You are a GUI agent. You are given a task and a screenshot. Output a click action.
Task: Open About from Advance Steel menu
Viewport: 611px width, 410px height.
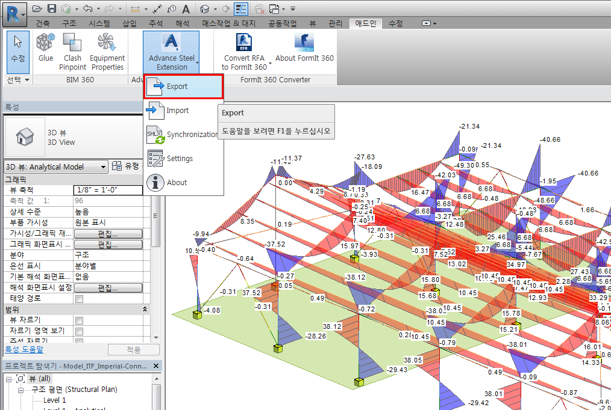point(183,183)
